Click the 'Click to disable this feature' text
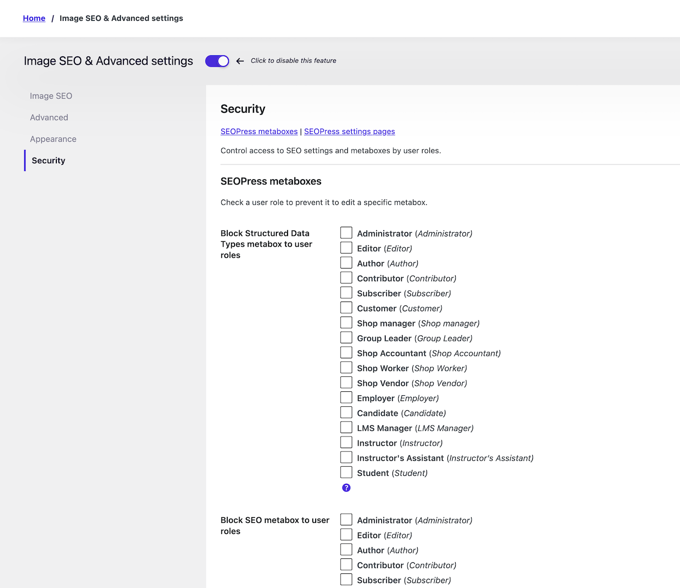 (293, 61)
